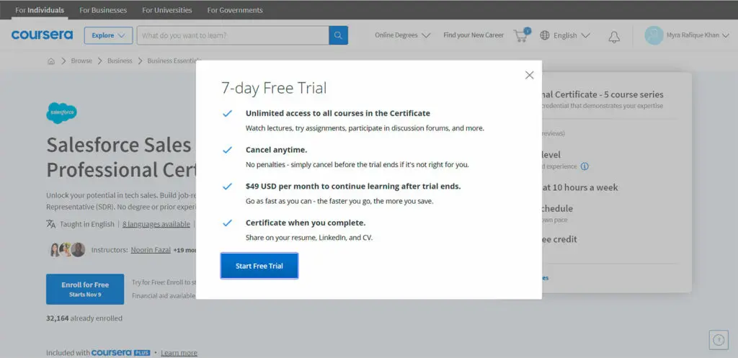This screenshot has width=738, height=358.
Task: Click Find your New Career link
Action: [474, 35]
